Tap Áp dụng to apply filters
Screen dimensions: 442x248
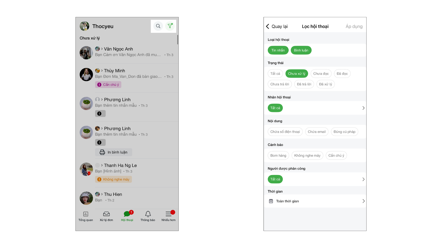pos(354,26)
